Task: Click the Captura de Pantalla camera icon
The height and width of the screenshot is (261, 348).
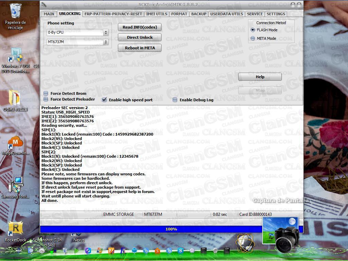Action: [281, 234]
